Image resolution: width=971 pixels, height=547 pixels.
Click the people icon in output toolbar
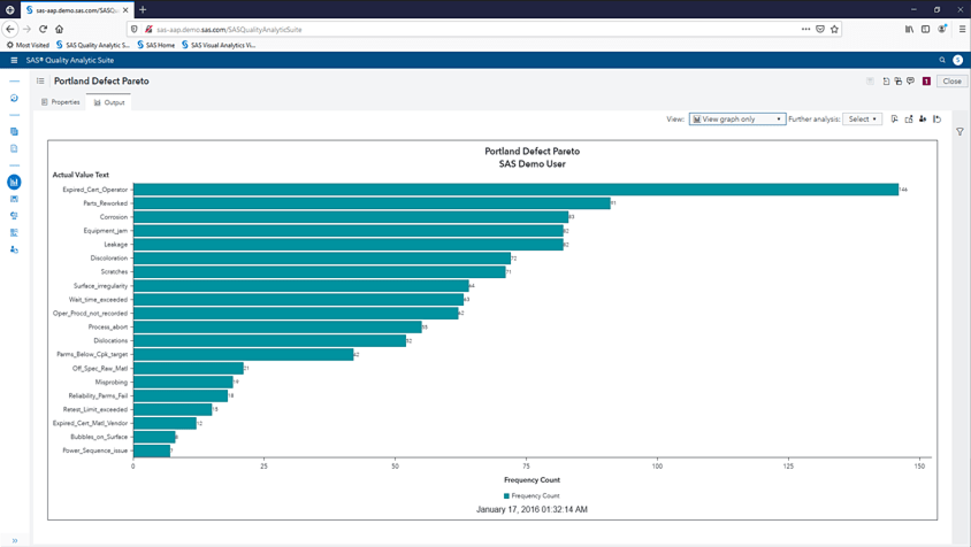pyautogui.click(x=923, y=119)
